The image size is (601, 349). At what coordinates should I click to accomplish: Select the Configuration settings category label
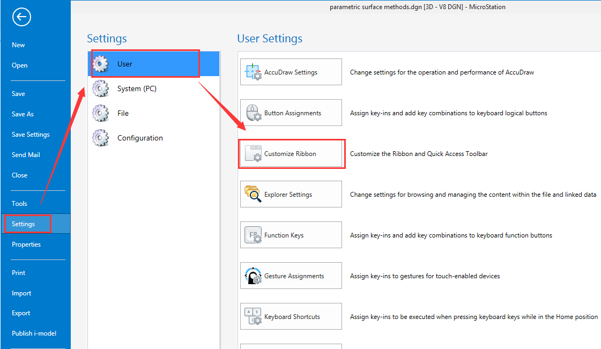coord(140,138)
